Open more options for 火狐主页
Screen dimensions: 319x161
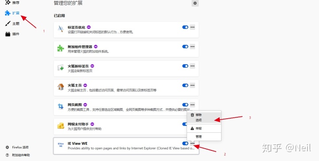pyautogui.click(x=192, y=85)
